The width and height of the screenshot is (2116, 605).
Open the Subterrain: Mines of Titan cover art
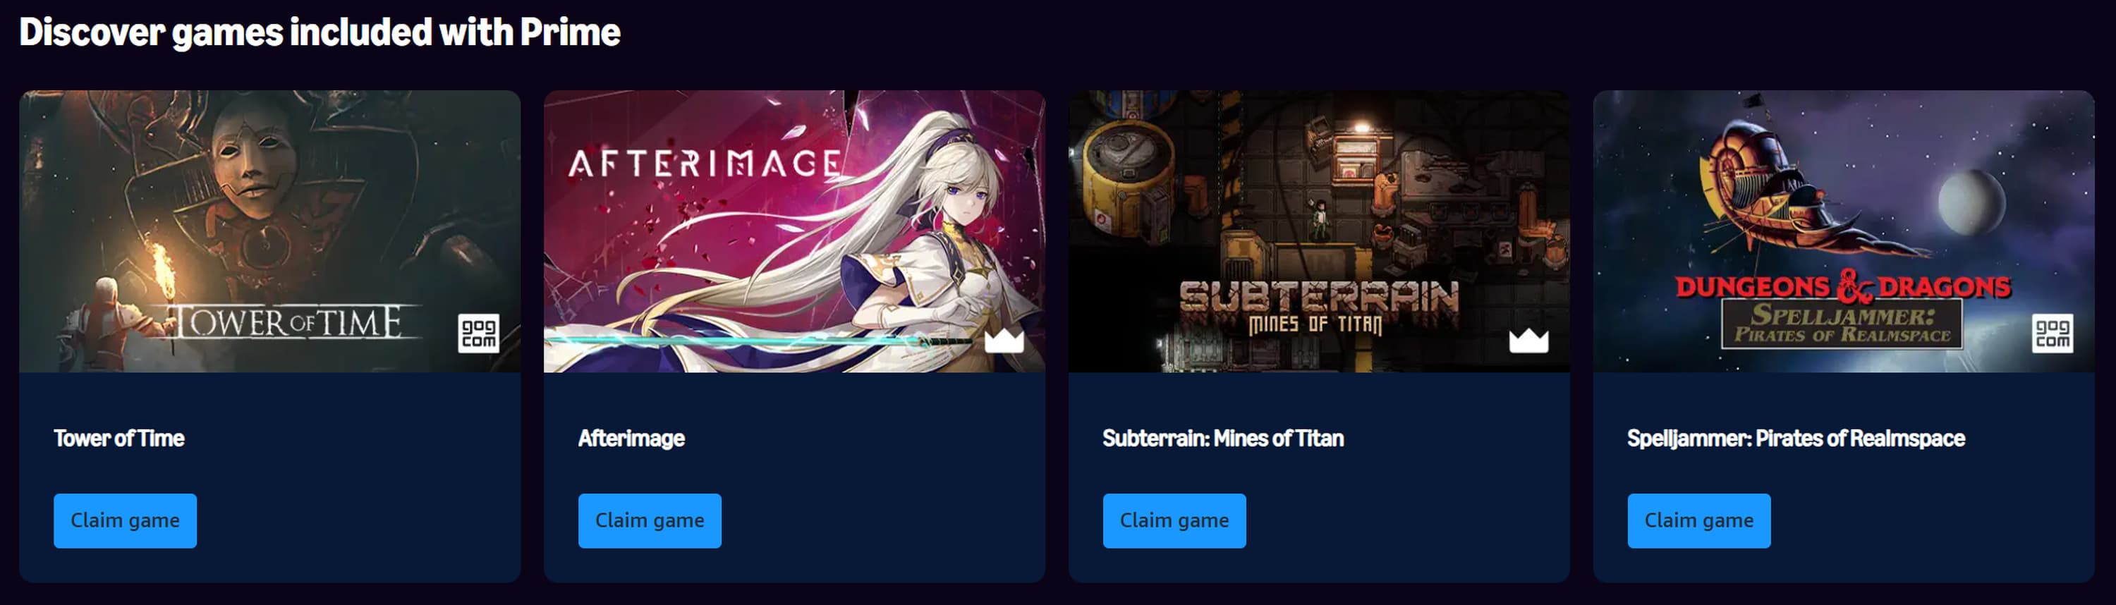click(1319, 231)
